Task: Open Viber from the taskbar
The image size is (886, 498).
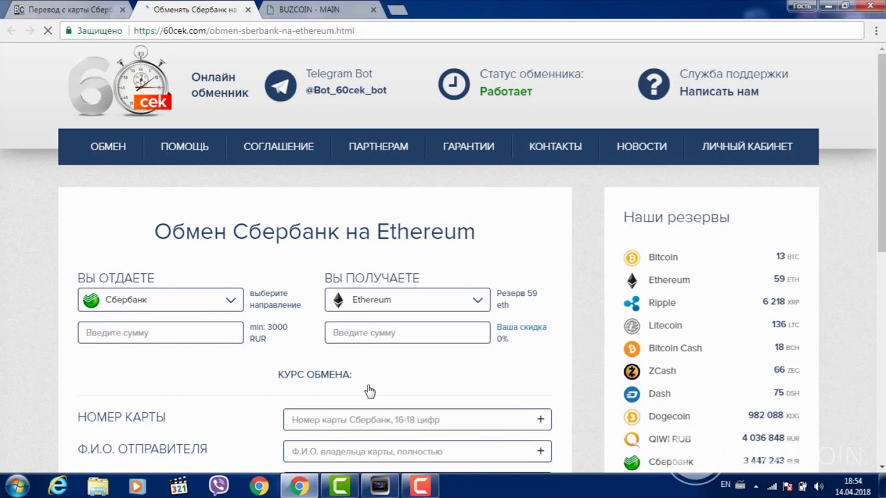Action: pos(219,486)
